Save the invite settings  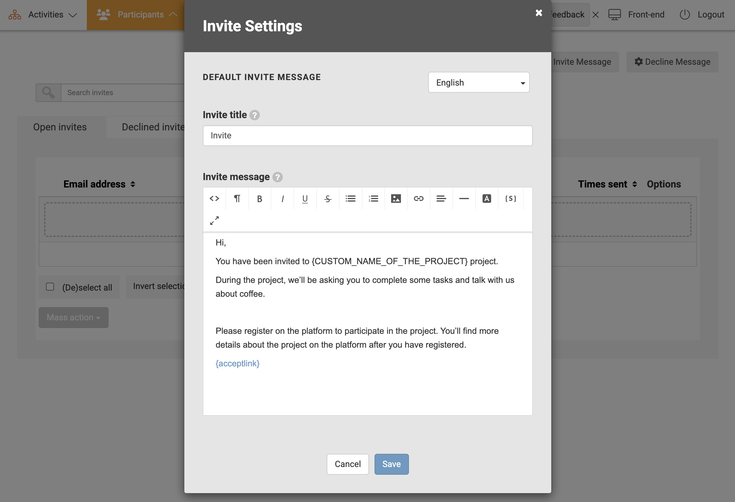tap(391, 464)
